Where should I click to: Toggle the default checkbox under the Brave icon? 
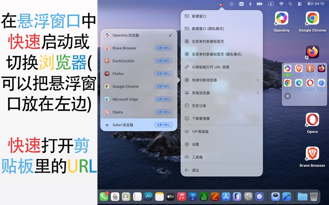[299, 75]
